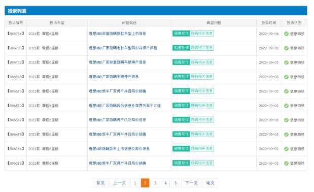Viewport: 314px width, 192px height.
Task: Click green check icon for complaint 806764
Action: 286,34
